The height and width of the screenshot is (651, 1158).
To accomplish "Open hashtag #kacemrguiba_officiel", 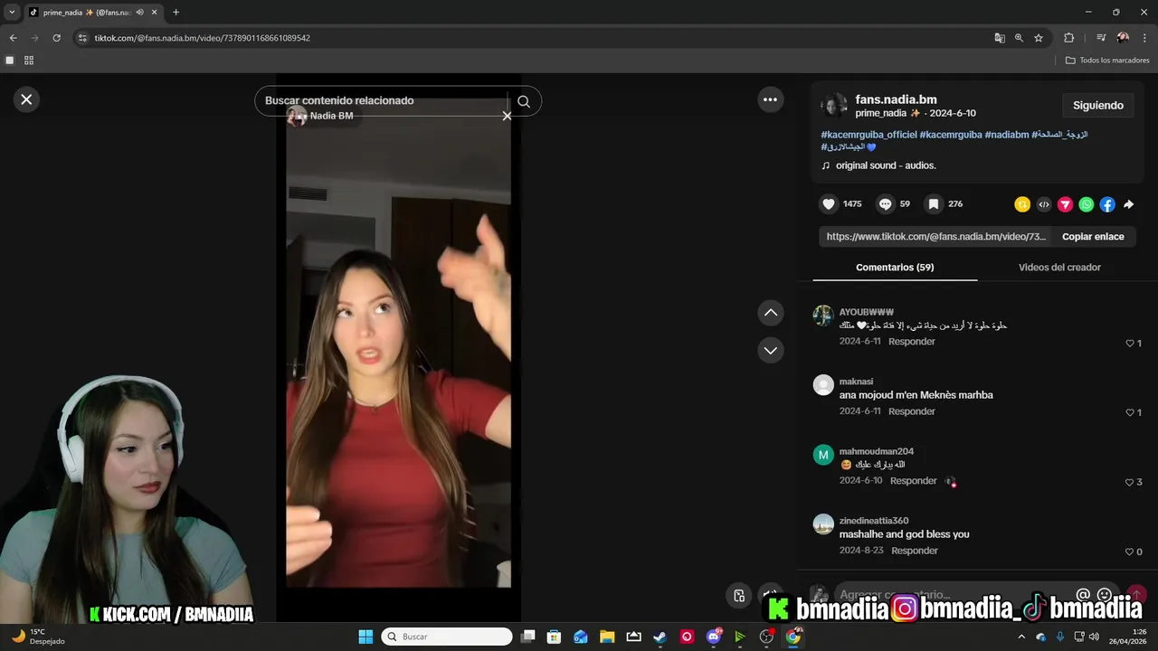I will click(x=868, y=135).
